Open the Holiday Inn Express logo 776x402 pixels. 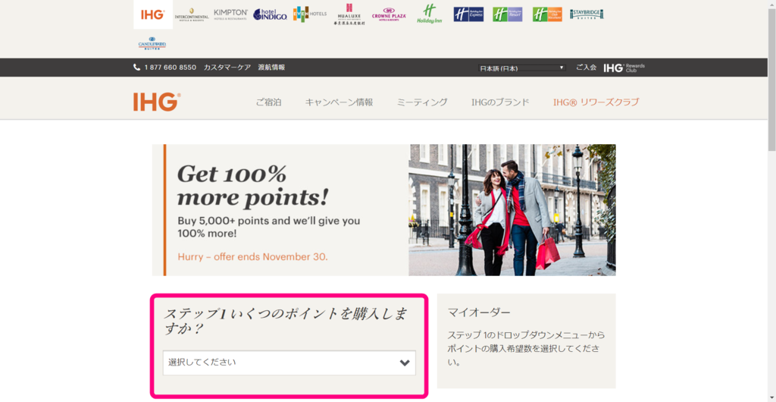point(468,14)
